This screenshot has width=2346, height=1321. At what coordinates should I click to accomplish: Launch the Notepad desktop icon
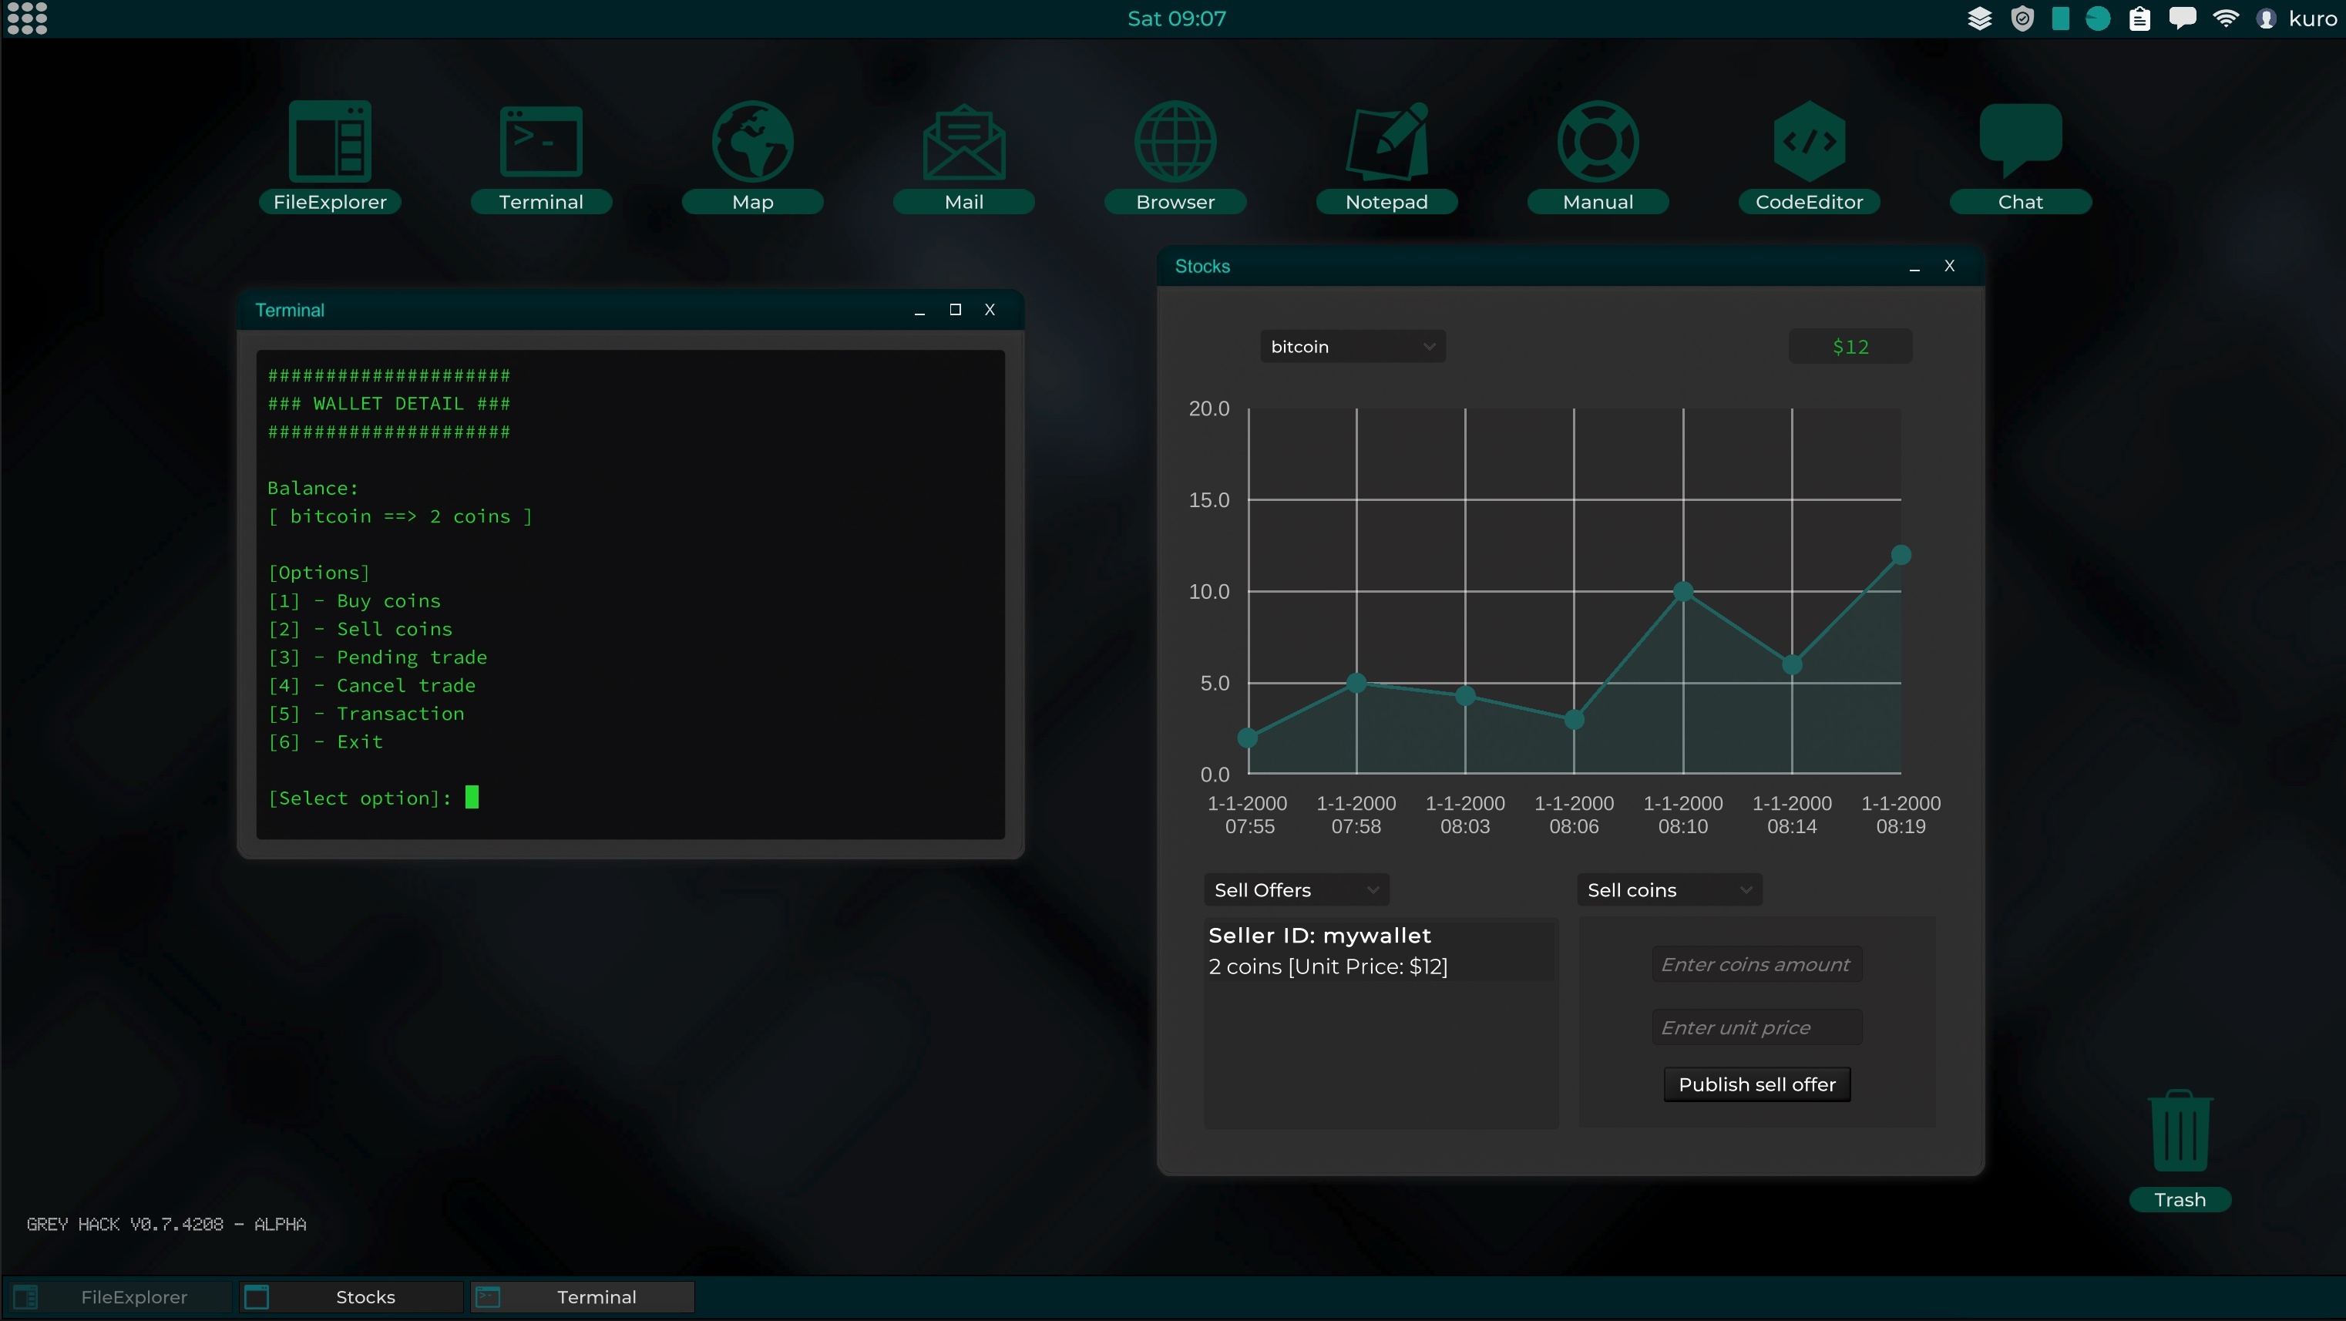(1386, 142)
